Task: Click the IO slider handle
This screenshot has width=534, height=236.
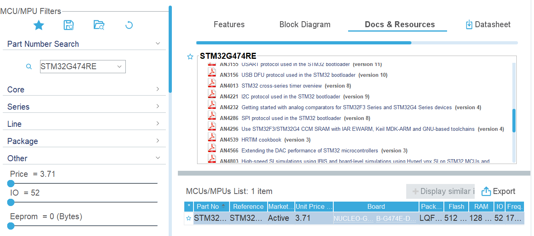Action: click(x=11, y=202)
